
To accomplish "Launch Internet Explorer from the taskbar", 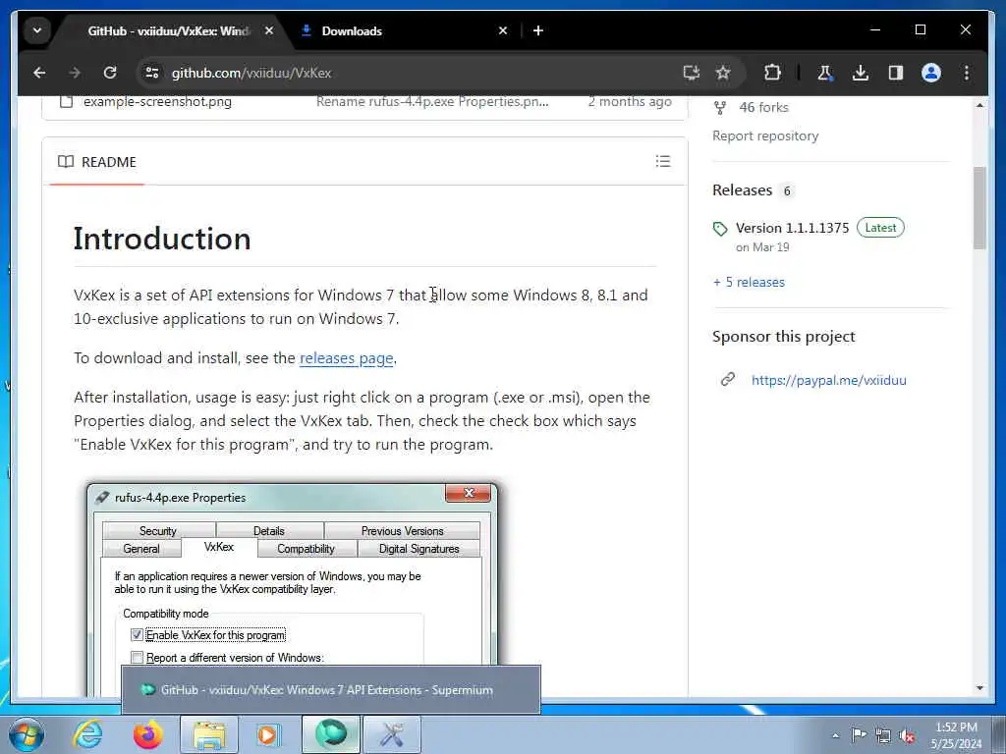I will (87, 734).
